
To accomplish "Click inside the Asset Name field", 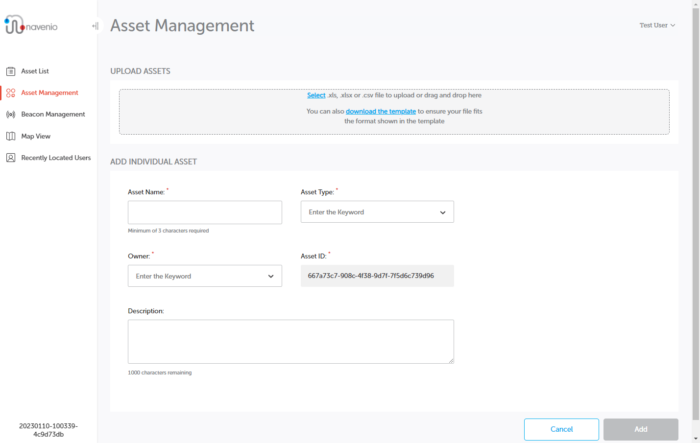I will click(x=205, y=212).
